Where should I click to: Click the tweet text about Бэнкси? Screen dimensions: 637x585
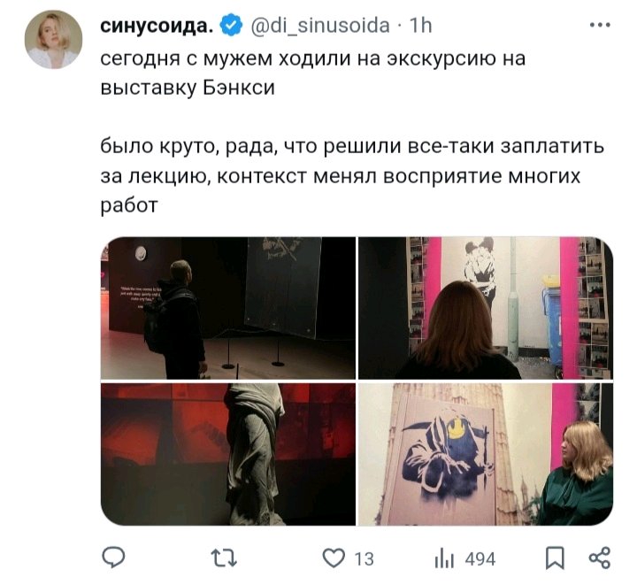click(x=313, y=73)
